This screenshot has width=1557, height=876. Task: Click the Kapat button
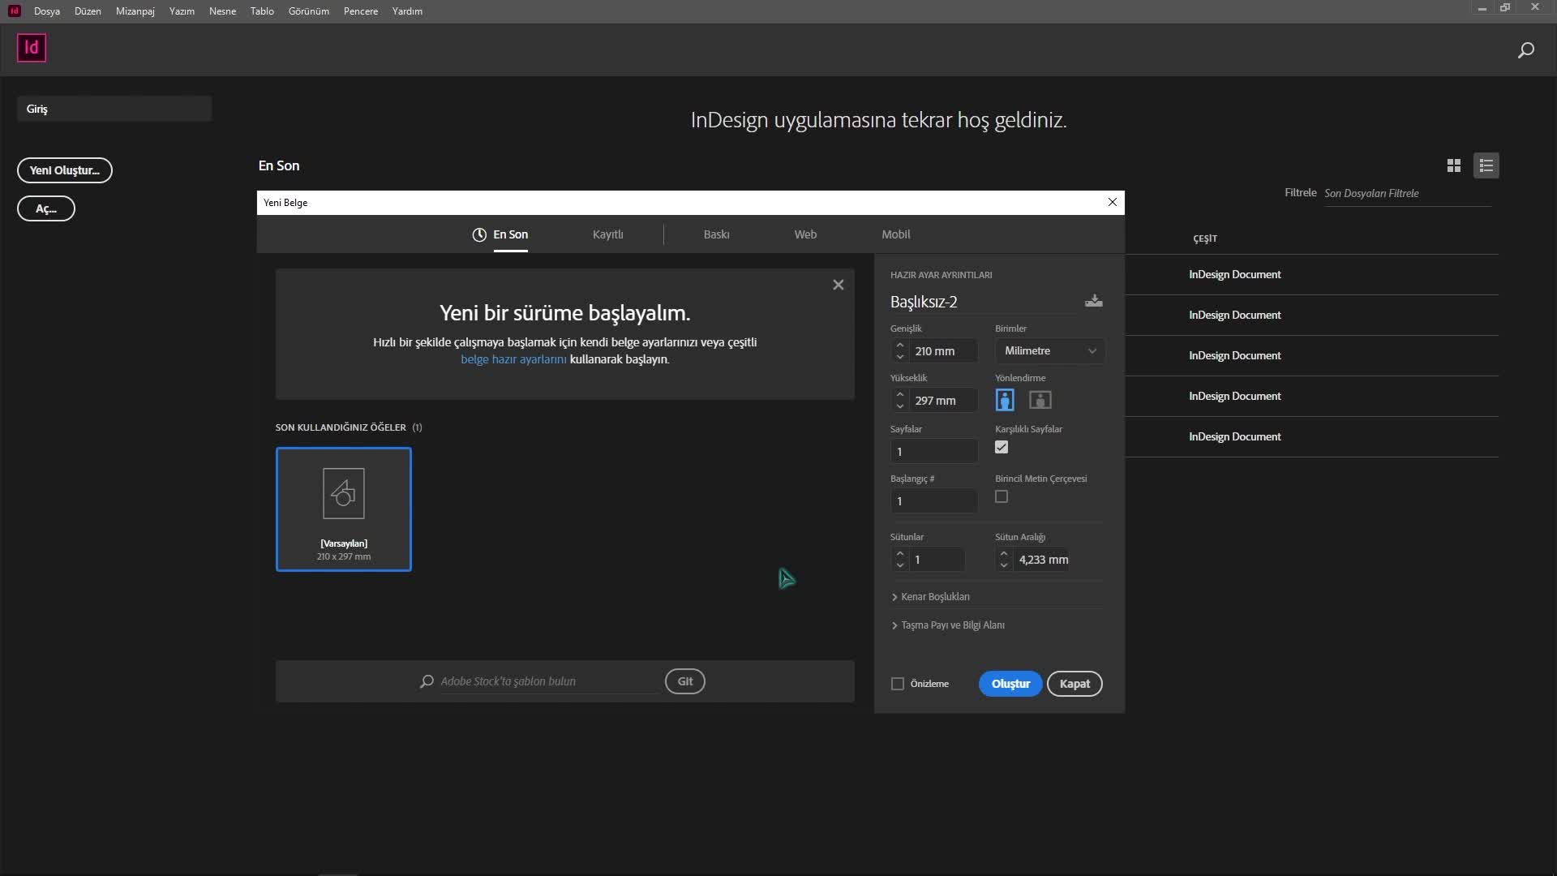click(1074, 684)
